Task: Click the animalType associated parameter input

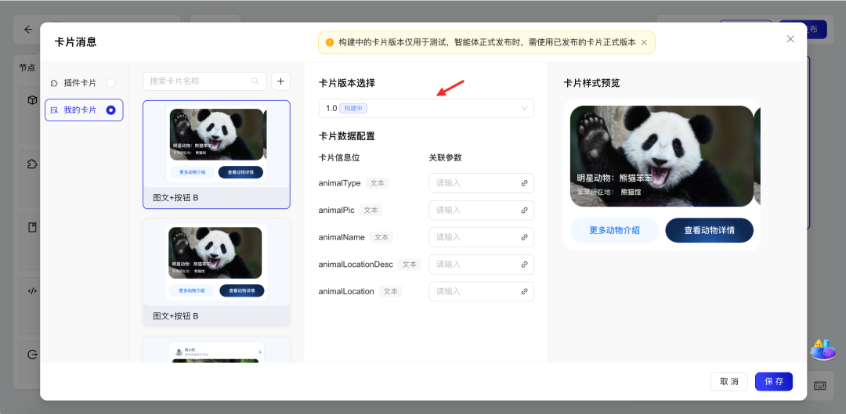Action: coord(481,183)
